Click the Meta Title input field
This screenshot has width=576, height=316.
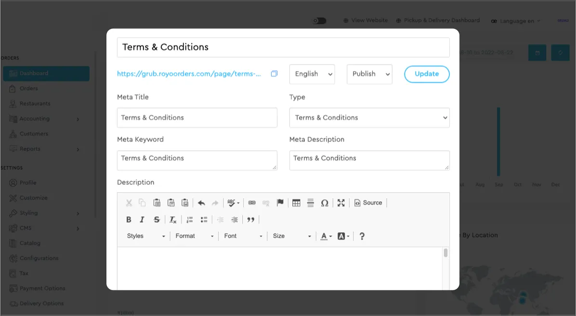tap(197, 118)
